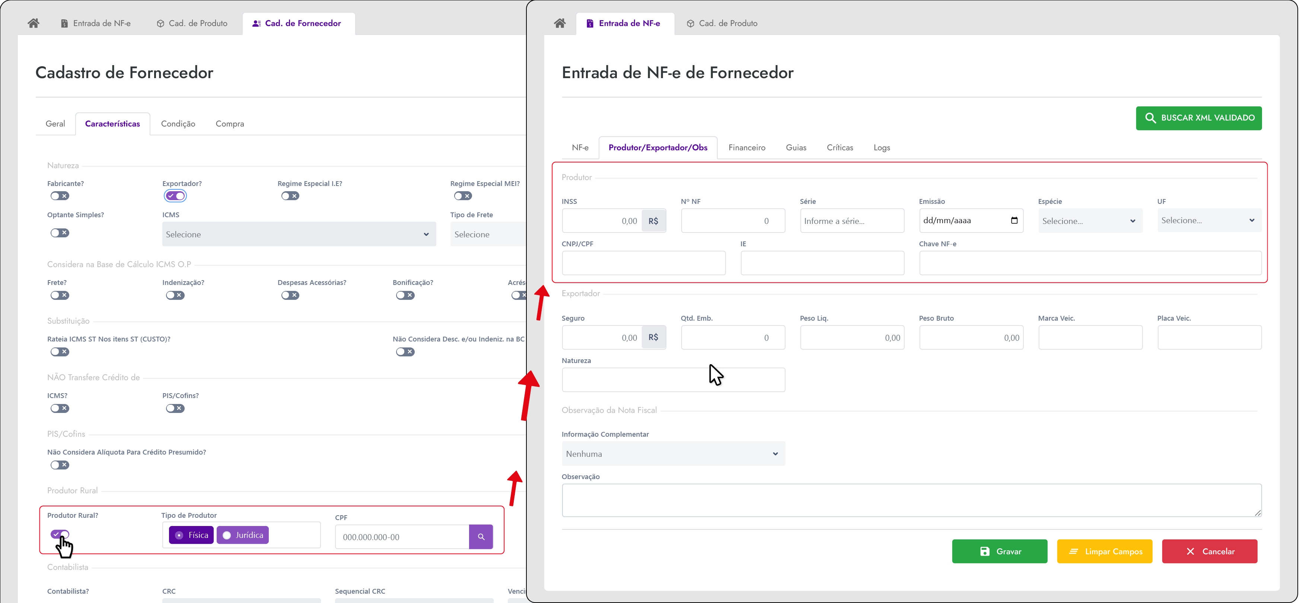This screenshot has width=1300, height=603.
Task: Select the Jurídica radio option
Action: coord(243,535)
